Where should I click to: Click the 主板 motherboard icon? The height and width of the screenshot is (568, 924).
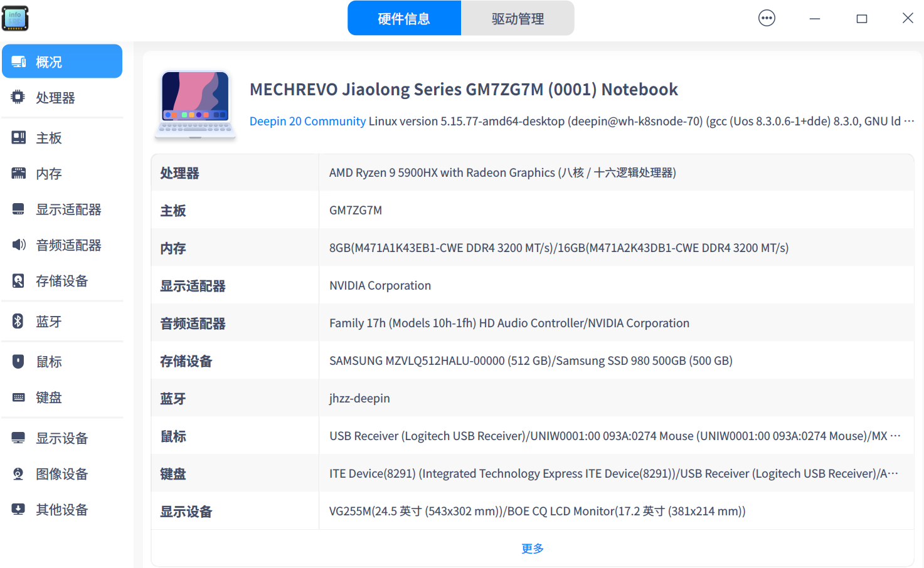click(19, 137)
